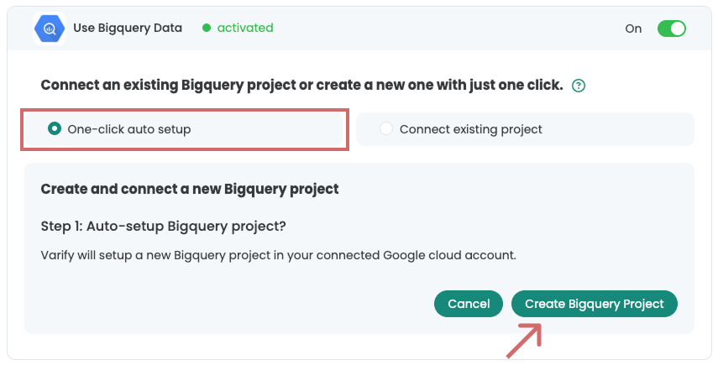Click the red arrow annotation graphic
The width and height of the screenshot is (718, 365).
(x=524, y=340)
